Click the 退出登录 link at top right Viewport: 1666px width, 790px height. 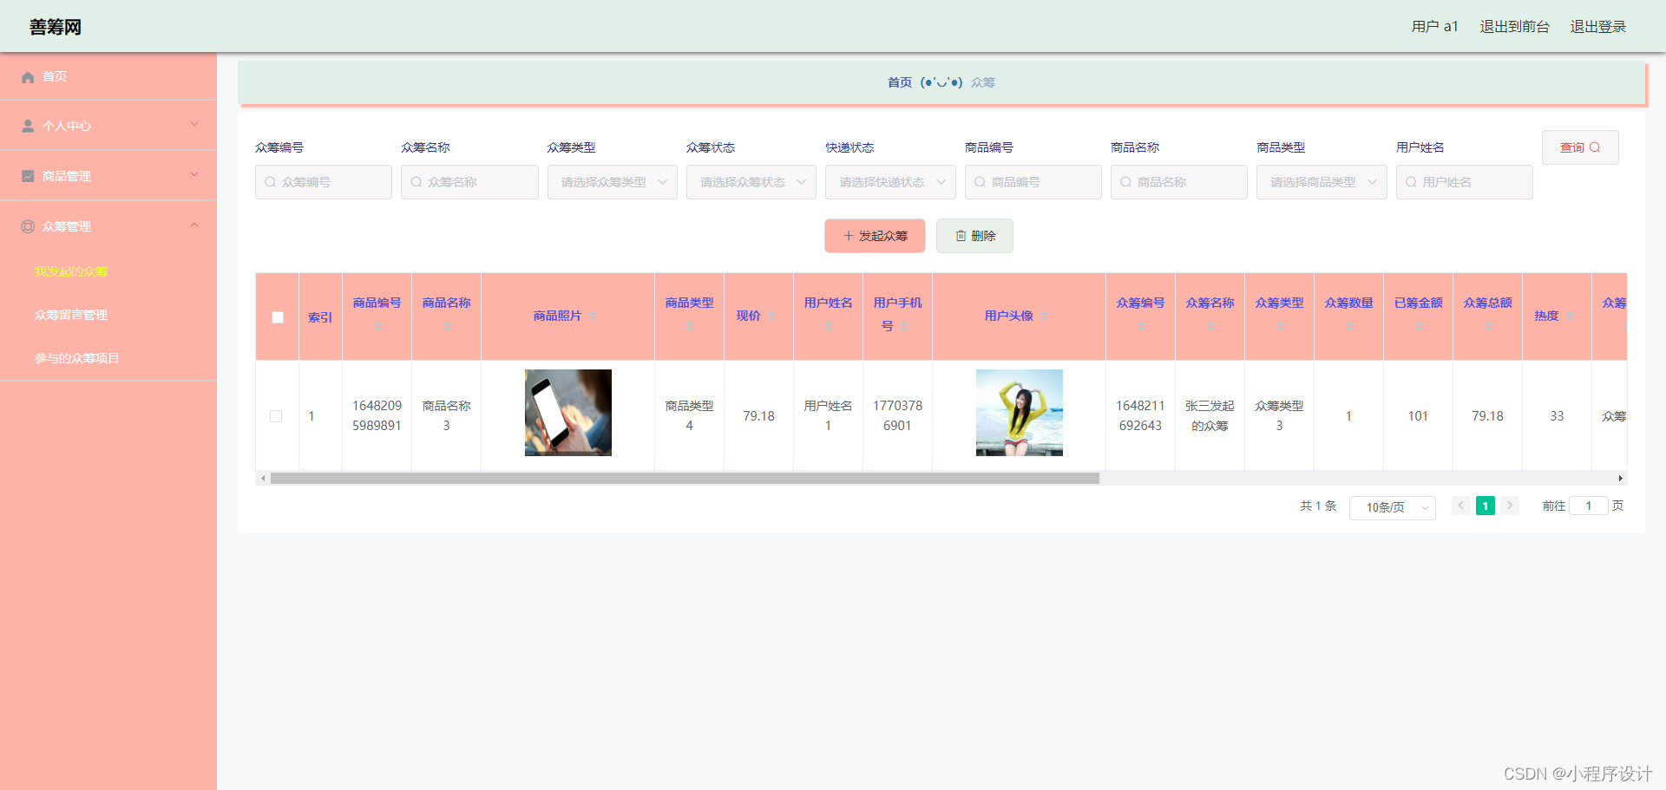point(1597,26)
